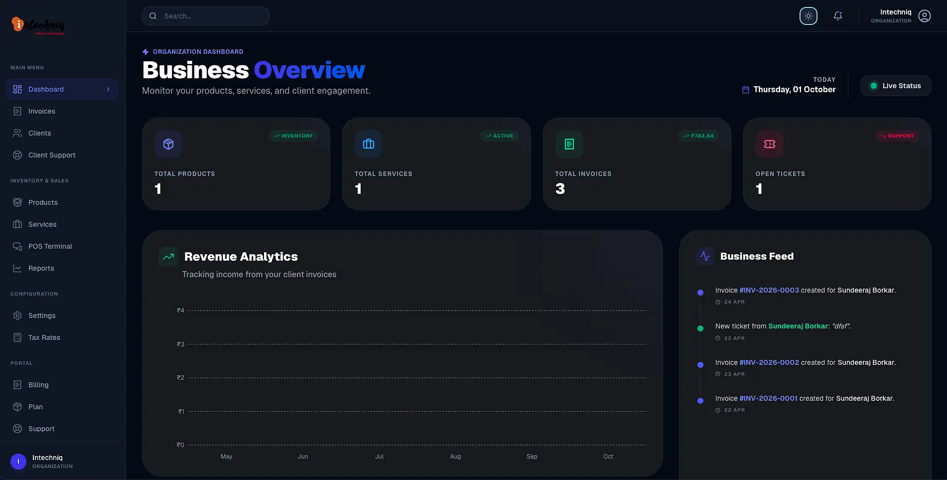
Task: Click the user profile avatar icon
Action: click(925, 16)
